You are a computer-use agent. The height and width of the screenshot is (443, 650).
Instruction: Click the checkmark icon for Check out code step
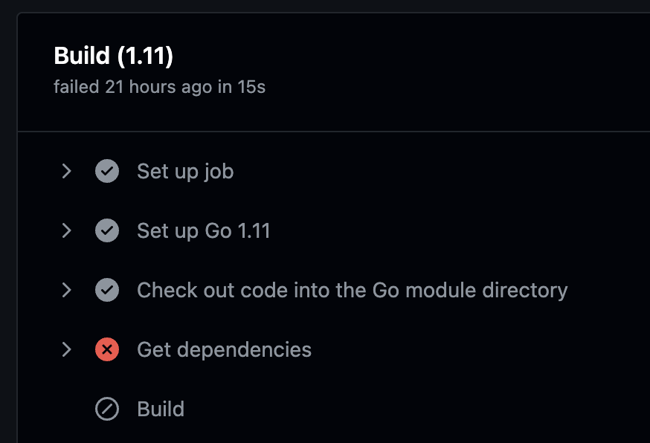click(x=107, y=290)
